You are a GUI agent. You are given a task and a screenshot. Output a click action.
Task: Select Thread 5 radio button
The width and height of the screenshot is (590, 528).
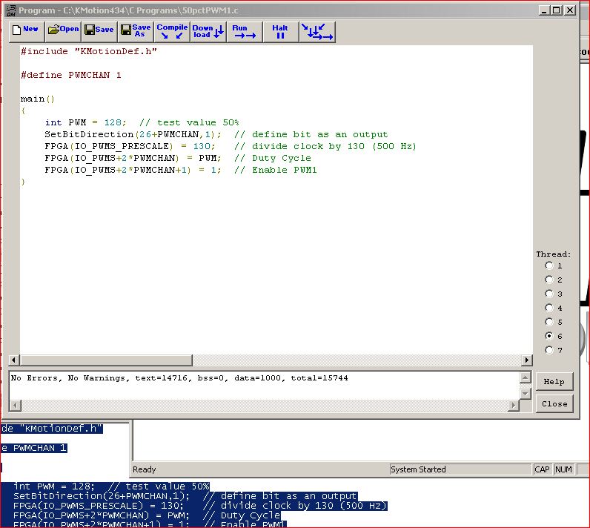(549, 322)
